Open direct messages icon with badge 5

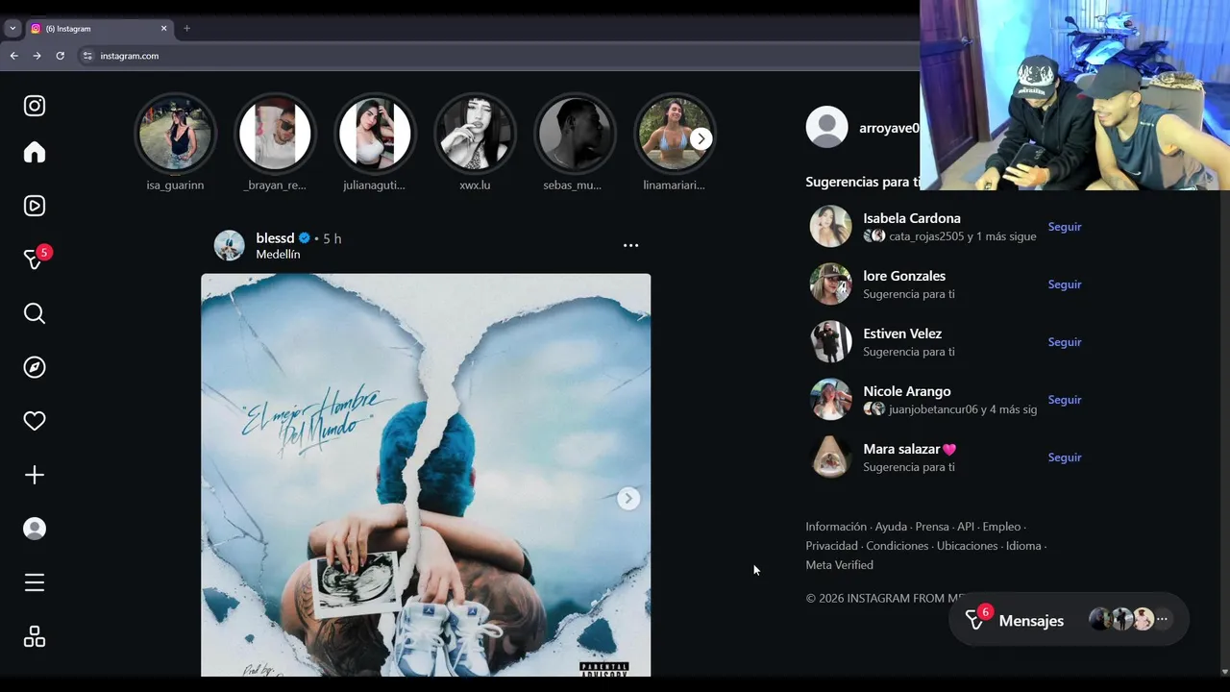point(35,259)
